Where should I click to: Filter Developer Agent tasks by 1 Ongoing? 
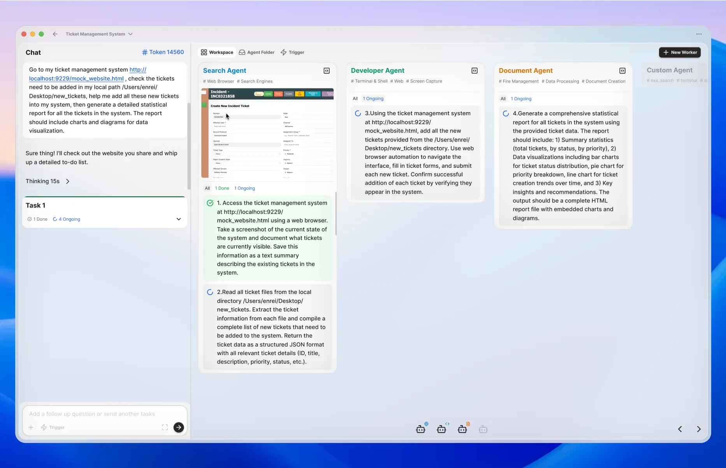(373, 99)
